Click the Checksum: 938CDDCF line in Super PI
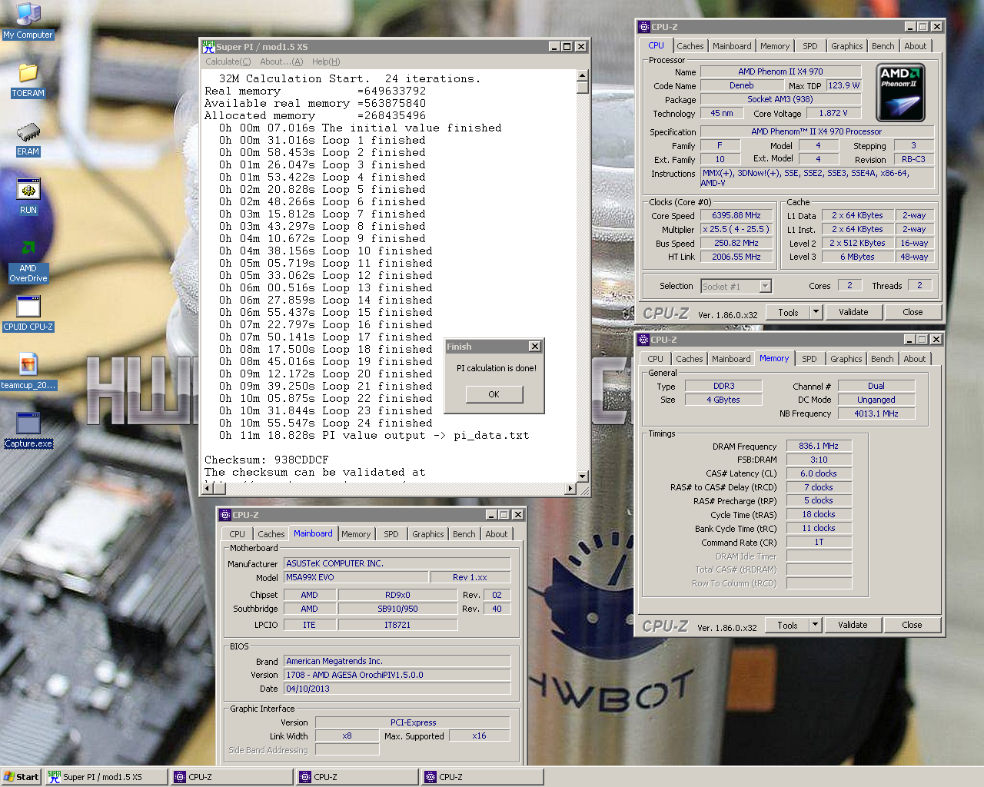The width and height of the screenshot is (984, 787). click(267, 460)
